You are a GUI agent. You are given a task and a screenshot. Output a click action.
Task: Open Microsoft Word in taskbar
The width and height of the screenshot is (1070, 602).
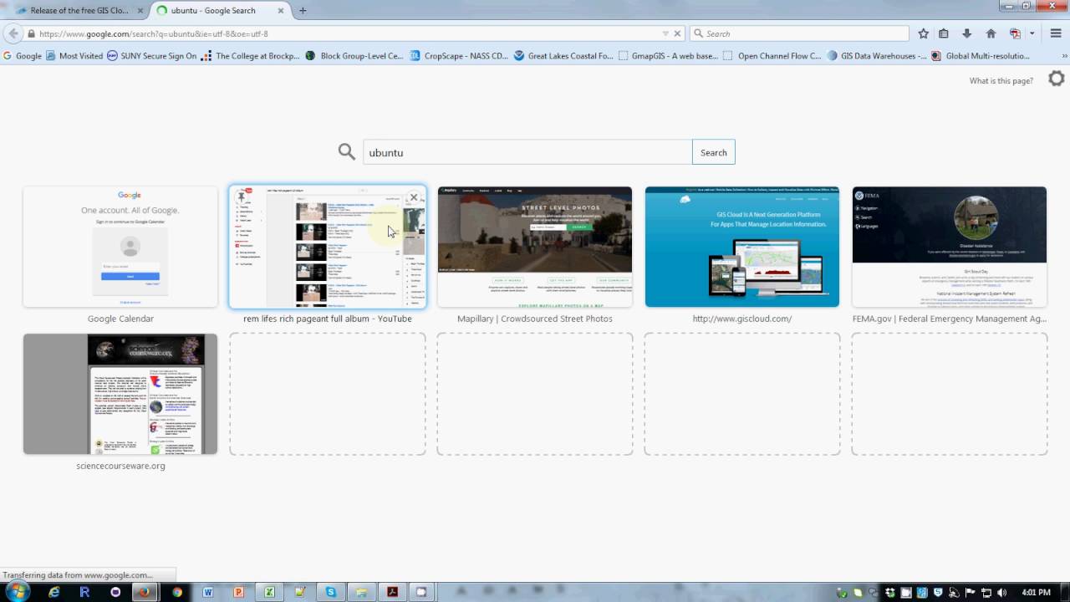pyautogui.click(x=208, y=592)
